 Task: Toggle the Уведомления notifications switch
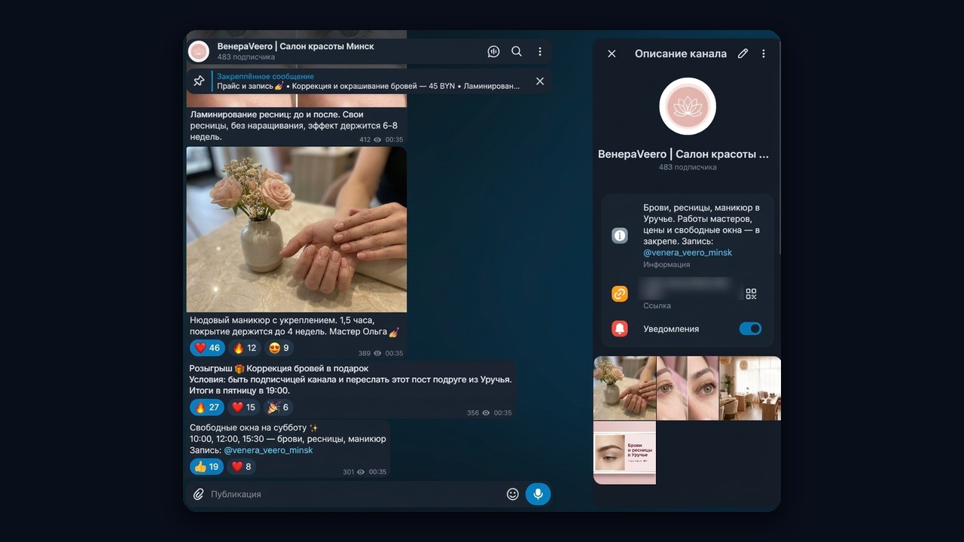point(750,329)
